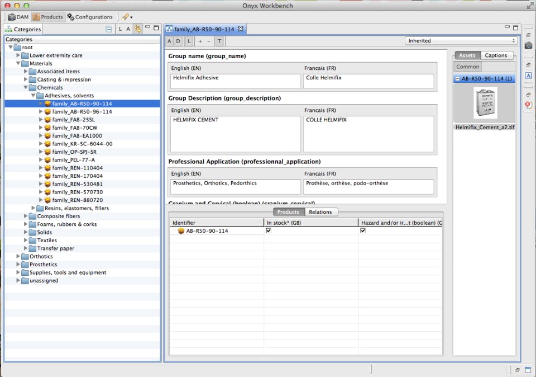Expand Resins, elastomers, fillers folder

(x=33, y=208)
